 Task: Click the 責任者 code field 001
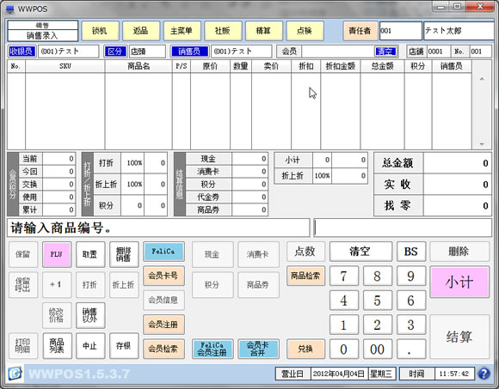pyautogui.click(x=401, y=31)
